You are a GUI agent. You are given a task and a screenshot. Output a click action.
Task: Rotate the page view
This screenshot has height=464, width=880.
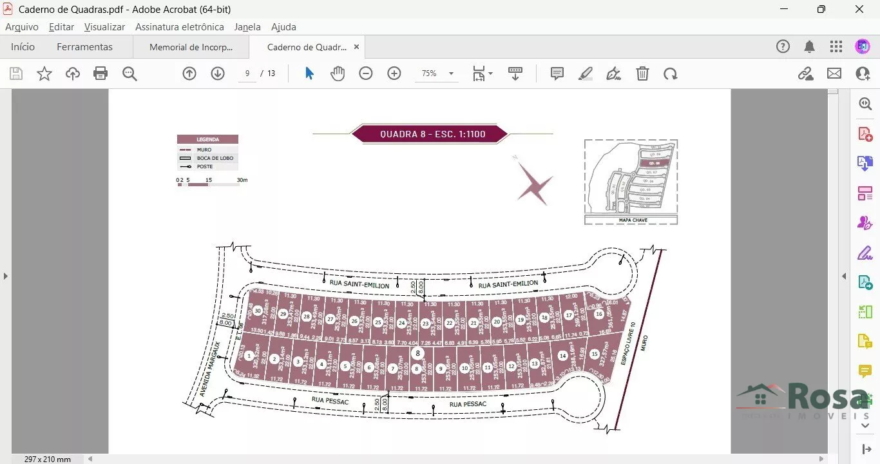[671, 73]
